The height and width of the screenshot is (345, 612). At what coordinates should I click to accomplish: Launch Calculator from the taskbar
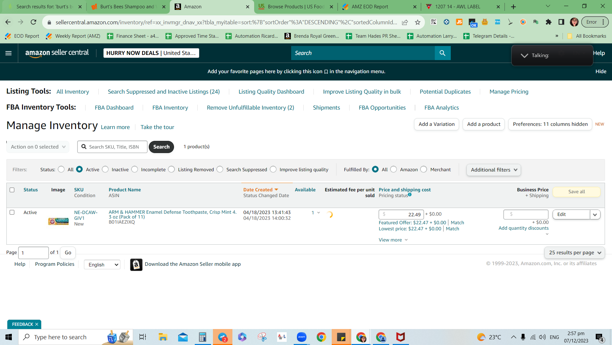[x=203, y=337]
